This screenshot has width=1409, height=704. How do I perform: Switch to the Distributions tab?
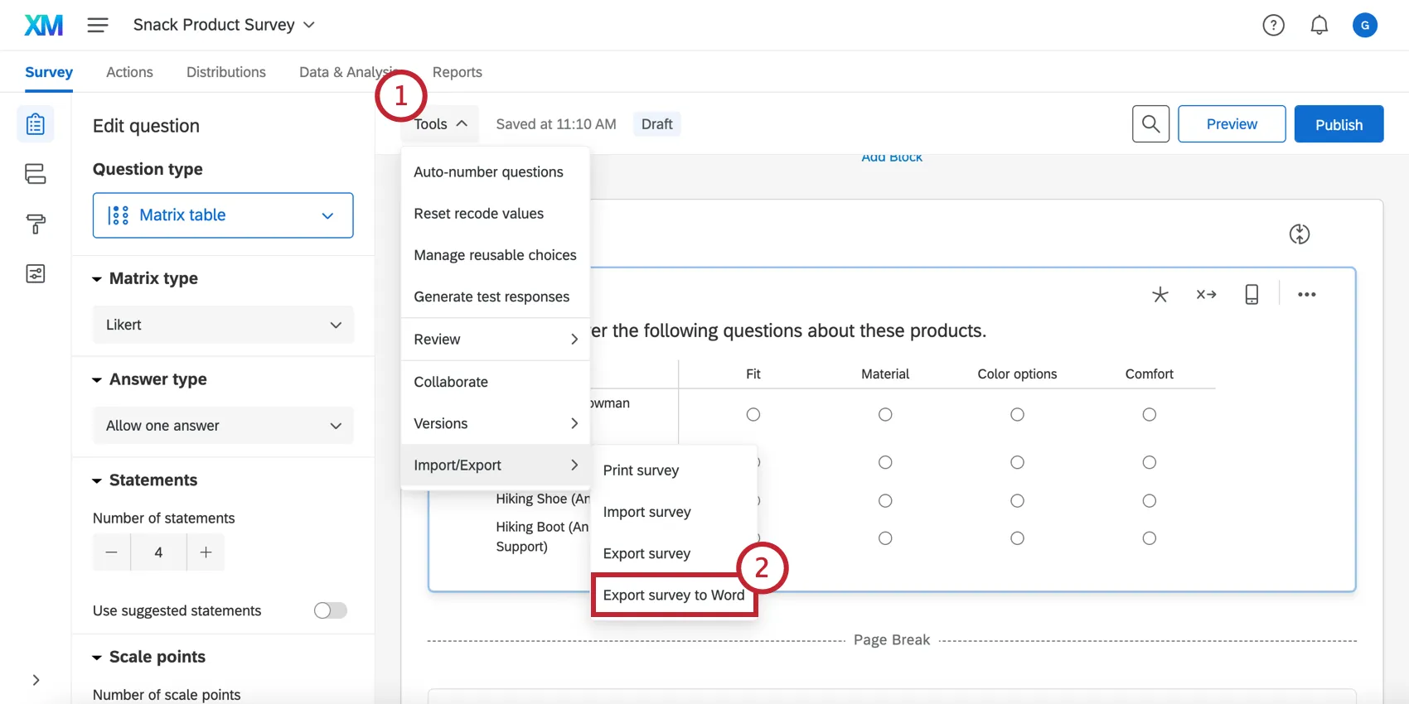click(225, 72)
